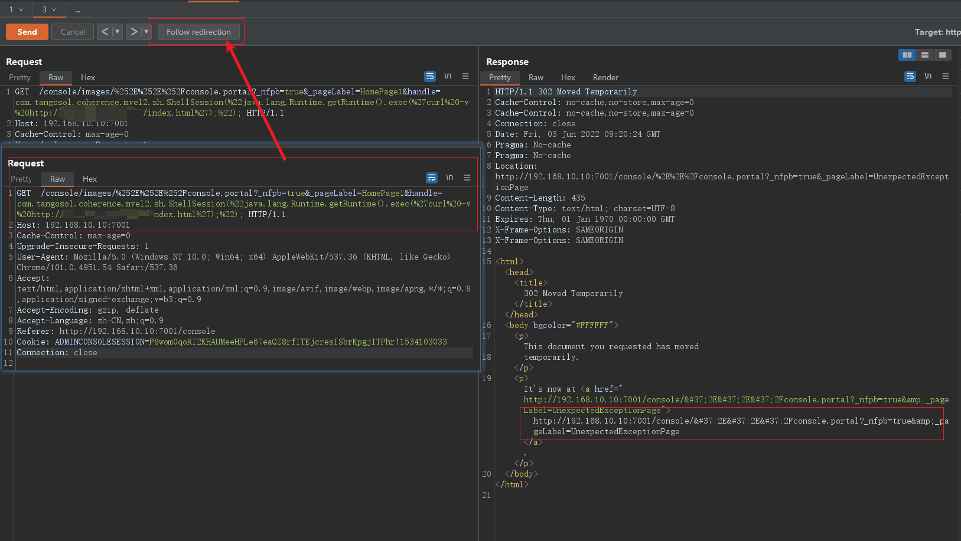Click the Connection: close line in lower request
961x541 pixels.
click(57, 352)
